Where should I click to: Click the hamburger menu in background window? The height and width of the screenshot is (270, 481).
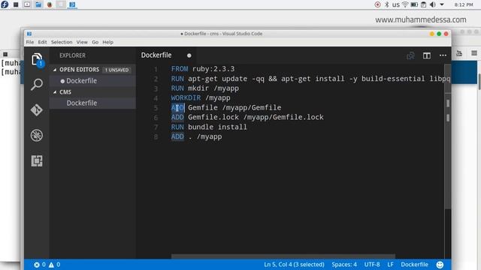tap(474, 53)
